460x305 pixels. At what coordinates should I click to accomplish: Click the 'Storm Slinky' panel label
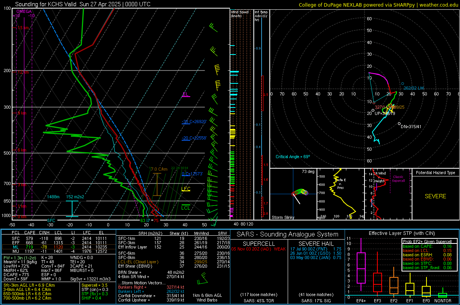point(283,217)
